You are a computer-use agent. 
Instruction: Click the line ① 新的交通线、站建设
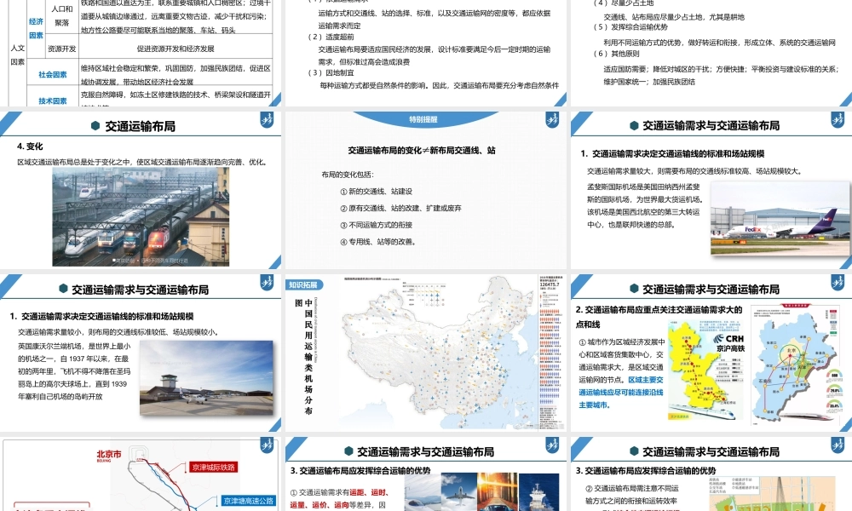pyautogui.click(x=376, y=191)
